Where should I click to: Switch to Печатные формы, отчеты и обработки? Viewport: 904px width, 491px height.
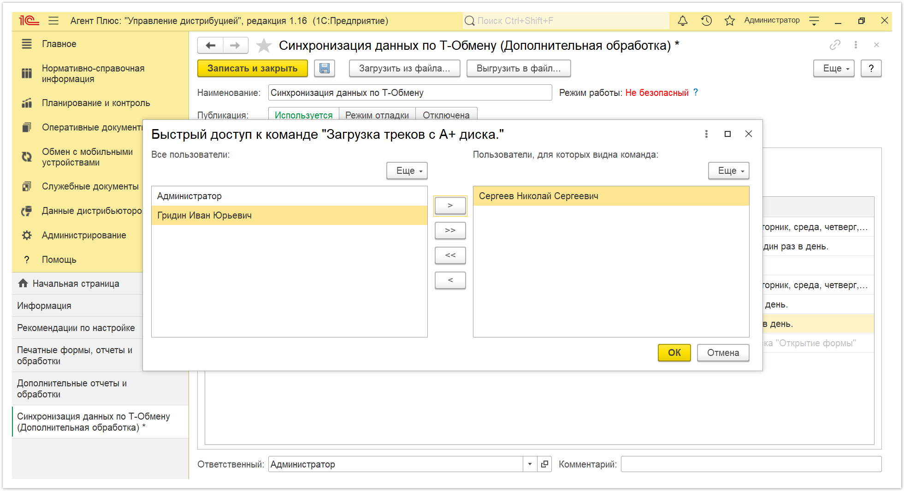(77, 355)
